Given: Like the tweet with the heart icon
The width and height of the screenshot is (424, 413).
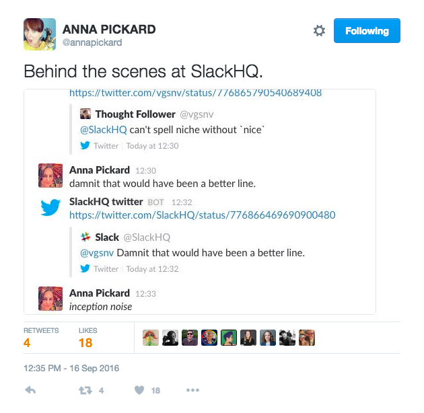Looking at the screenshot, I should (139, 390).
